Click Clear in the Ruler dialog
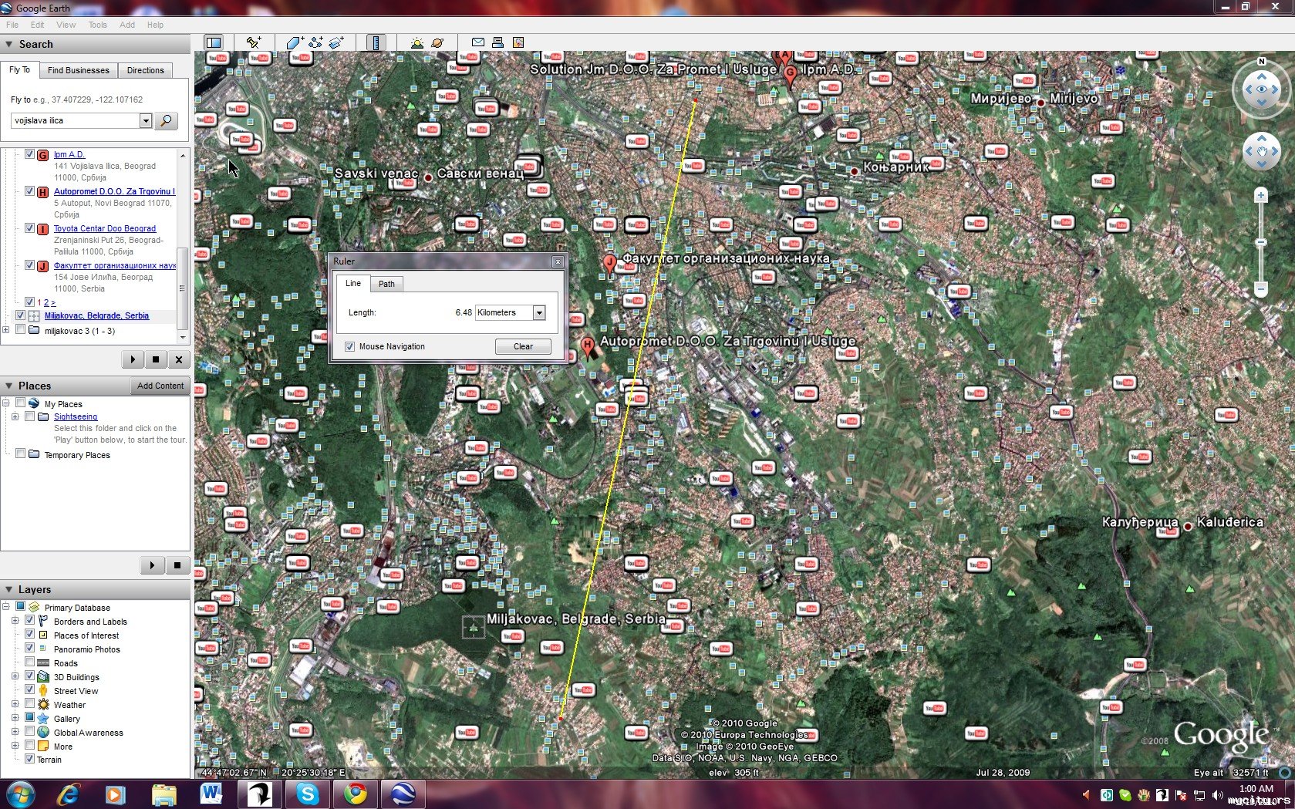This screenshot has height=809, width=1295. click(523, 346)
